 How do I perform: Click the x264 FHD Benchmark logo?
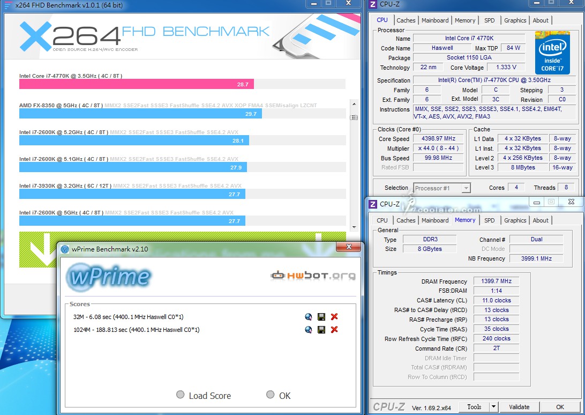[x=145, y=36]
